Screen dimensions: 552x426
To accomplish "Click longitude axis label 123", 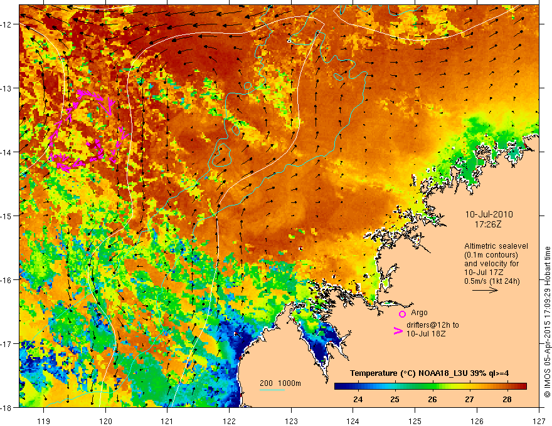I will 291,421.
